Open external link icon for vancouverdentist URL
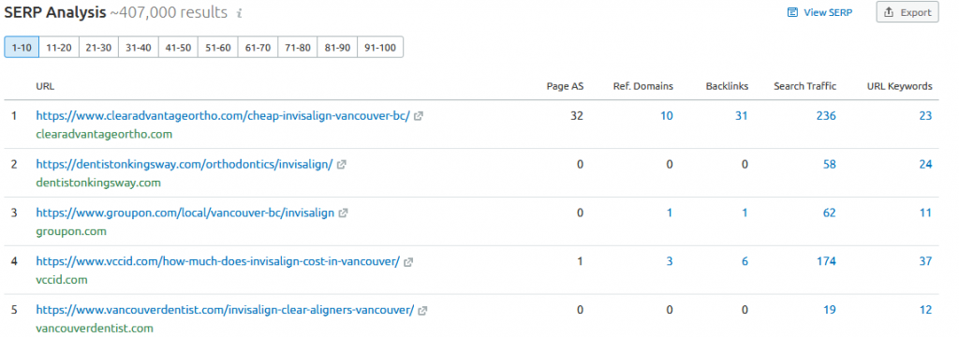The image size is (959, 338). (x=422, y=311)
